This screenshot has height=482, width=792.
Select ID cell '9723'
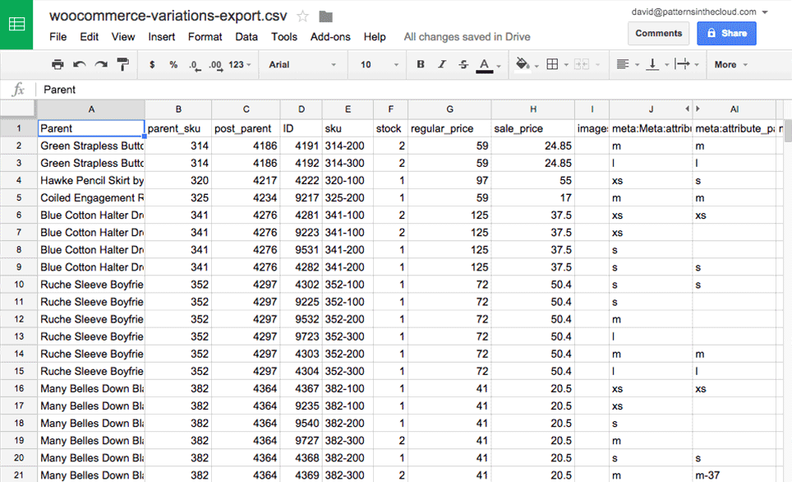coord(301,336)
